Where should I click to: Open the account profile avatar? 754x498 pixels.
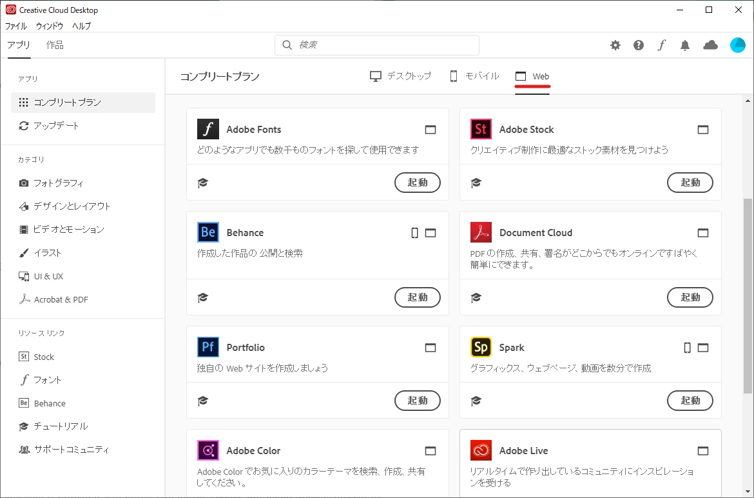click(737, 45)
